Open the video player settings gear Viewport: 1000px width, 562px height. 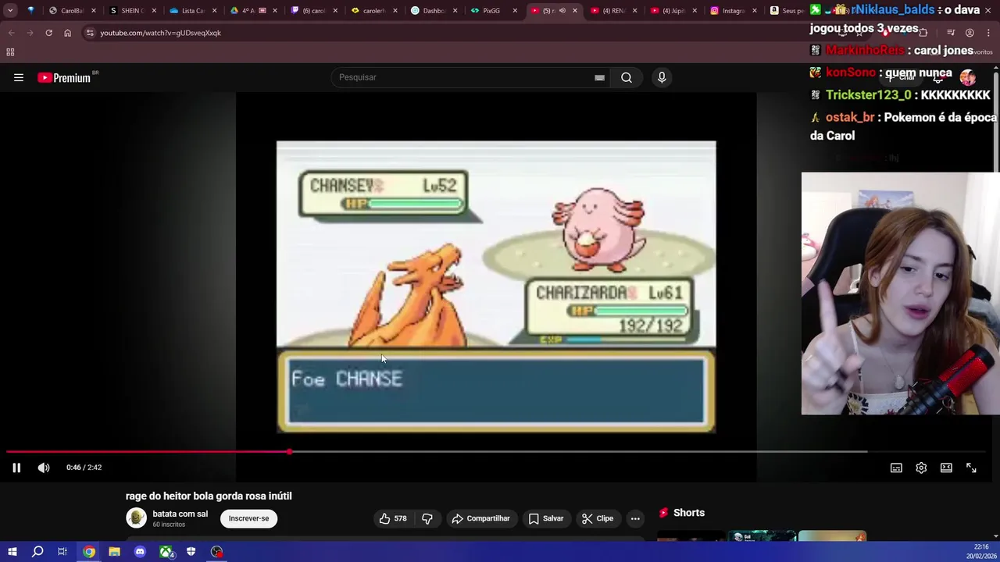[921, 468]
